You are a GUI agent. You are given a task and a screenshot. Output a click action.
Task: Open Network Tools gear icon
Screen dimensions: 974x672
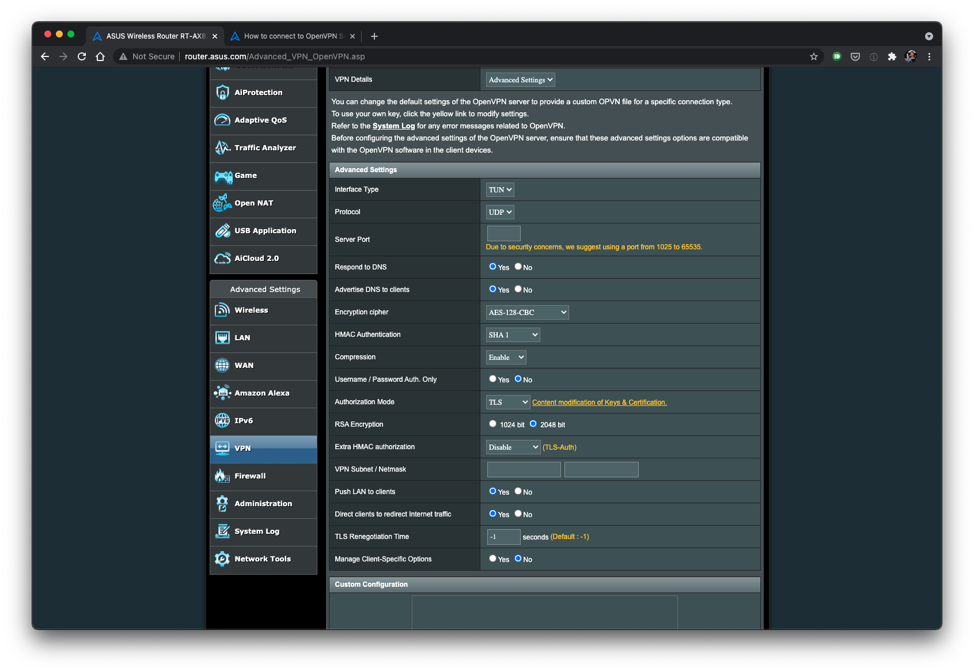(222, 559)
